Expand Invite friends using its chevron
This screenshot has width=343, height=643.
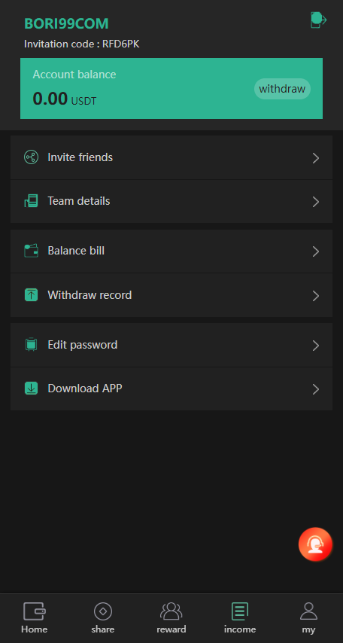point(315,158)
